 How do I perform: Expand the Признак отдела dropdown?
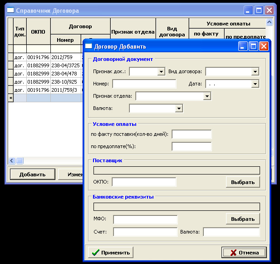207,96
